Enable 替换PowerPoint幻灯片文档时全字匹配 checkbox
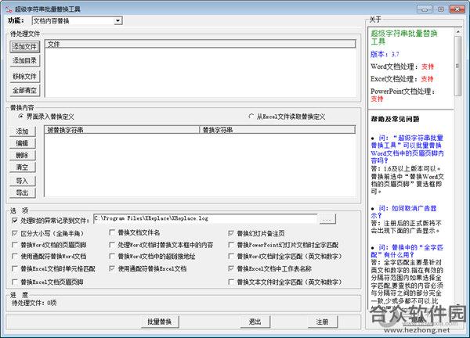The height and width of the screenshot is (338, 470). click(231, 245)
